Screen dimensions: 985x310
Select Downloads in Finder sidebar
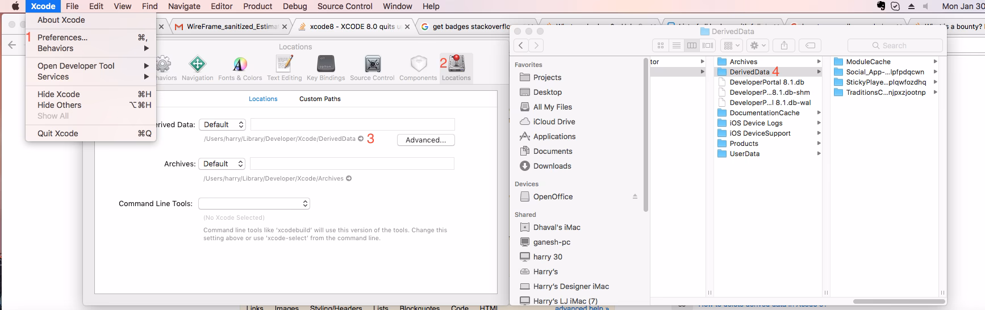tap(552, 166)
